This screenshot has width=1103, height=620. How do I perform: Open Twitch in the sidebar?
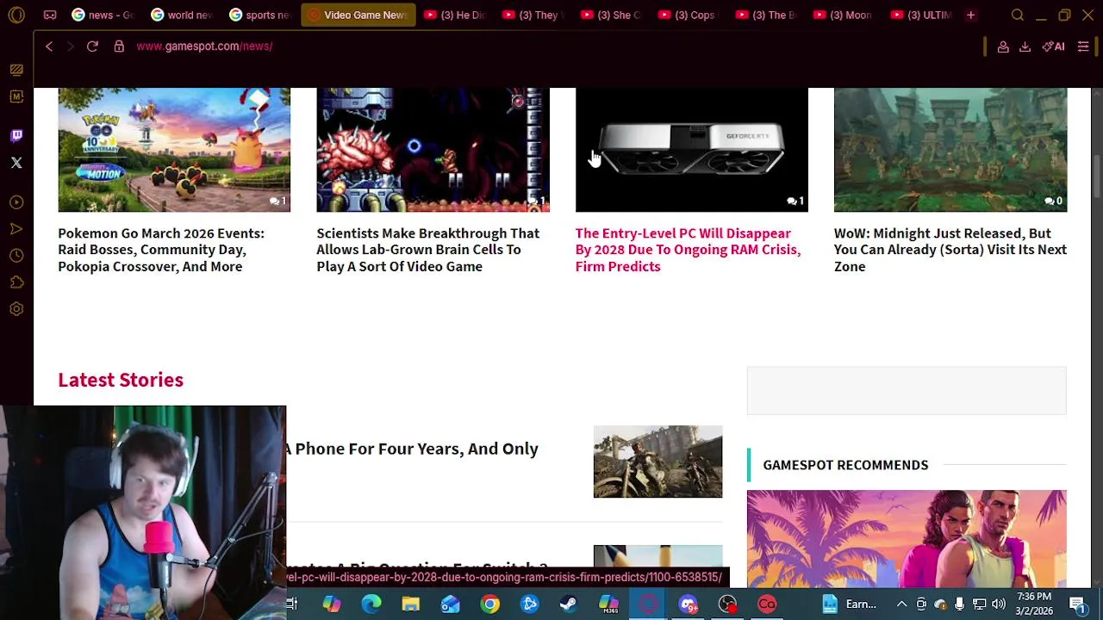tap(16, 136)
